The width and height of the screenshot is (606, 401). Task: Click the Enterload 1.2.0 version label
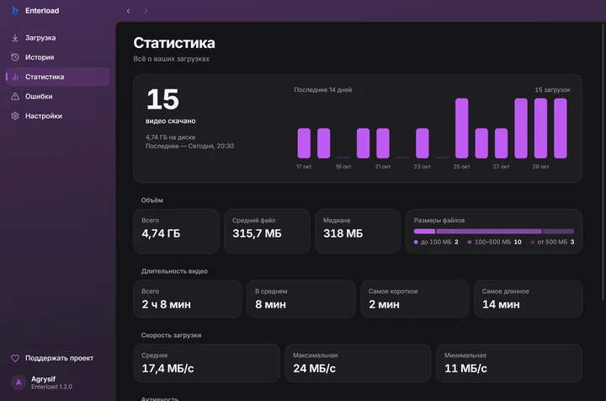[51, 387]
